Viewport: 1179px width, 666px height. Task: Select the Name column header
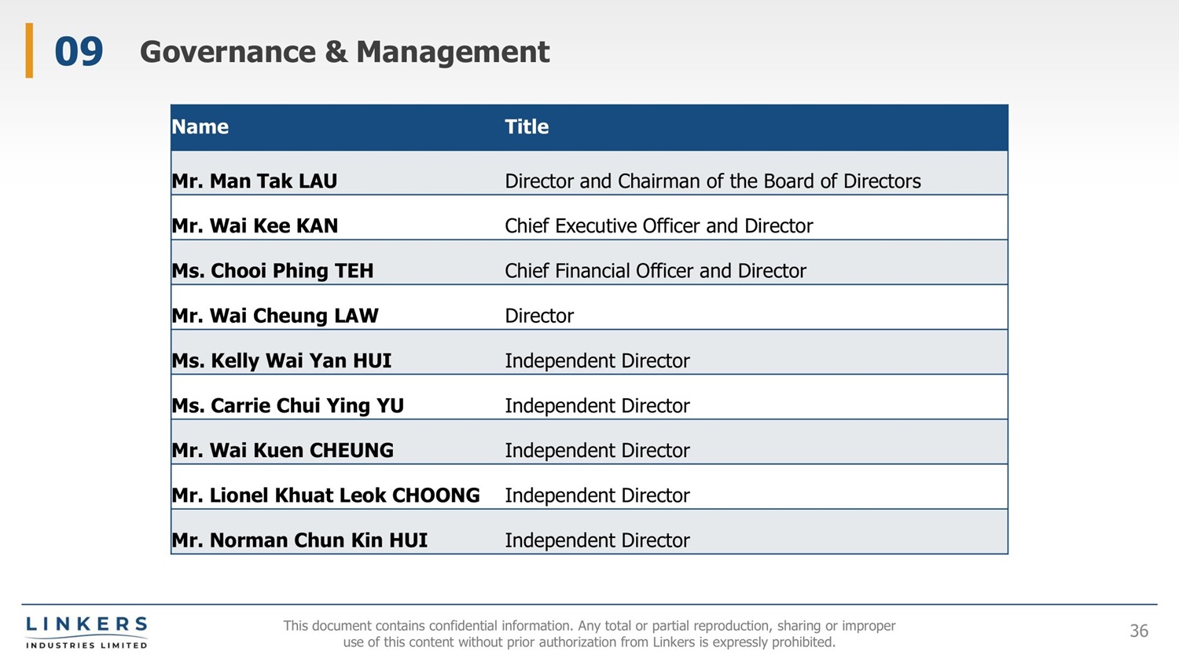click(x=200, y=127)
